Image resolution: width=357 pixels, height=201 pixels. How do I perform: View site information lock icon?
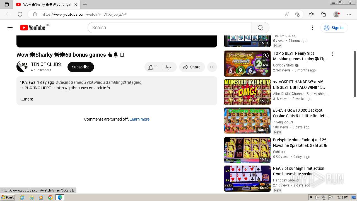(35, 14)
